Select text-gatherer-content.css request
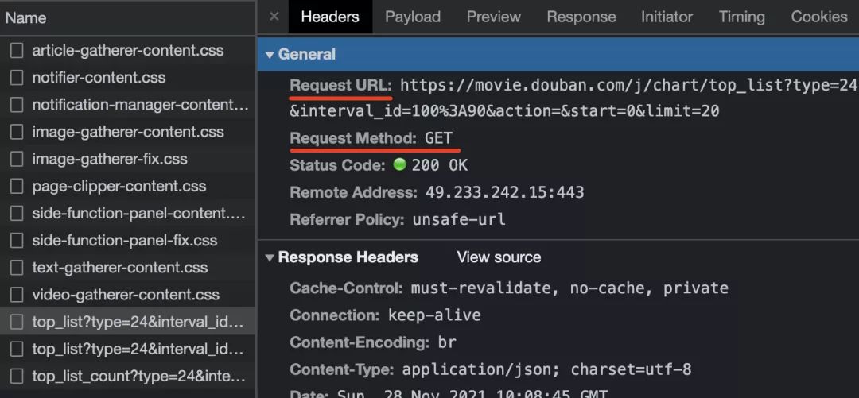The image size is (859, 398). coord(119,268)
